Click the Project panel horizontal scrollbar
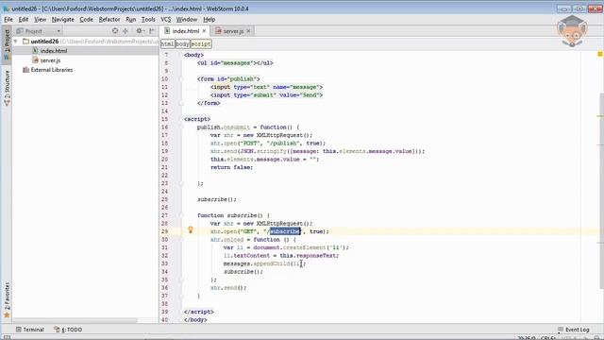The width and height of the screenshot is (604, 340). 75,320
